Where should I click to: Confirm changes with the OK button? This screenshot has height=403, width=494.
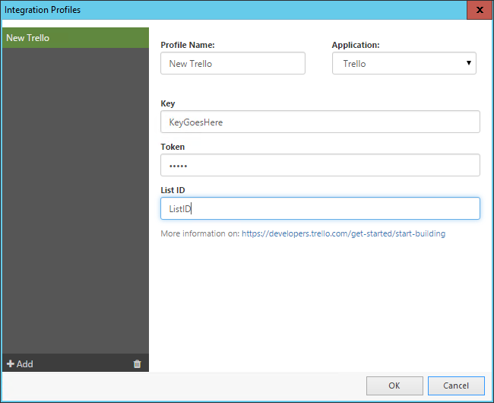pos(394,386)
